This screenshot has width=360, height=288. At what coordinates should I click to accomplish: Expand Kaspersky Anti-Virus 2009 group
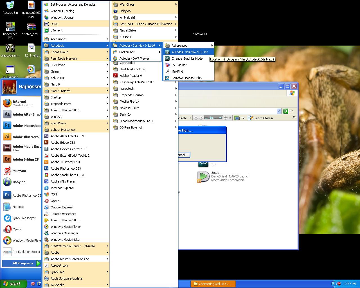coord(145,82)
